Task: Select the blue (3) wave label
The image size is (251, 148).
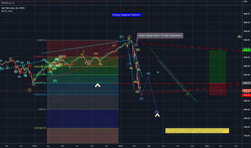Action: (x=141, y=98)
